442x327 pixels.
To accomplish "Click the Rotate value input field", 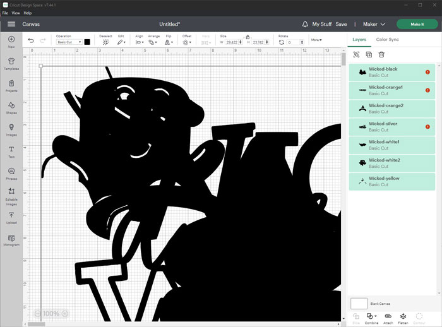I will pos(294,42).
